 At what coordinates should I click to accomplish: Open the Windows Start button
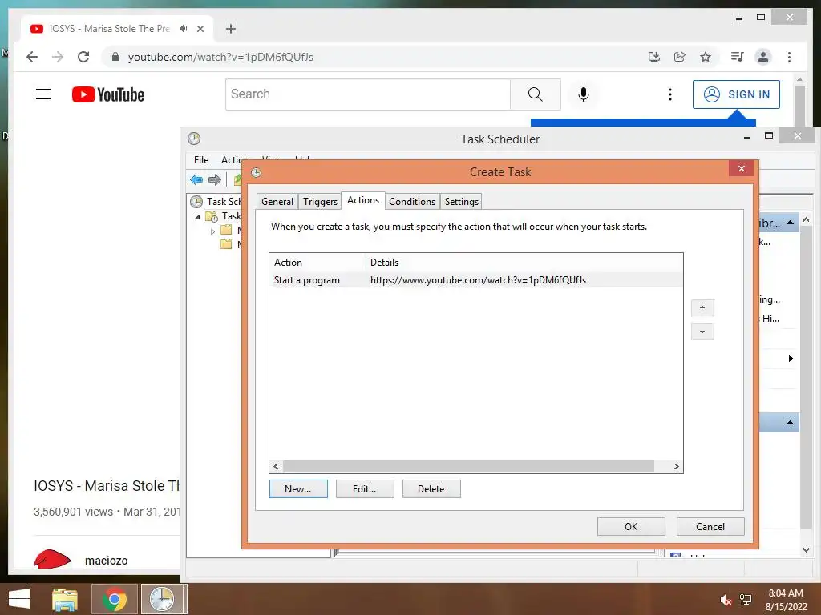coord(19,599)
